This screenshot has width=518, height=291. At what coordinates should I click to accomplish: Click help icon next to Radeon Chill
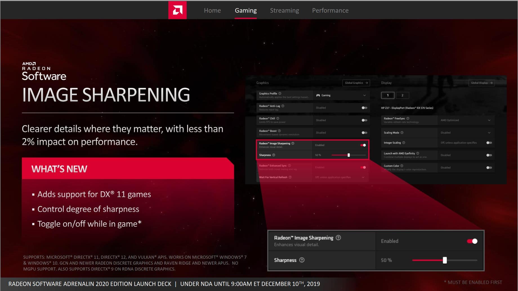[278, 118]
